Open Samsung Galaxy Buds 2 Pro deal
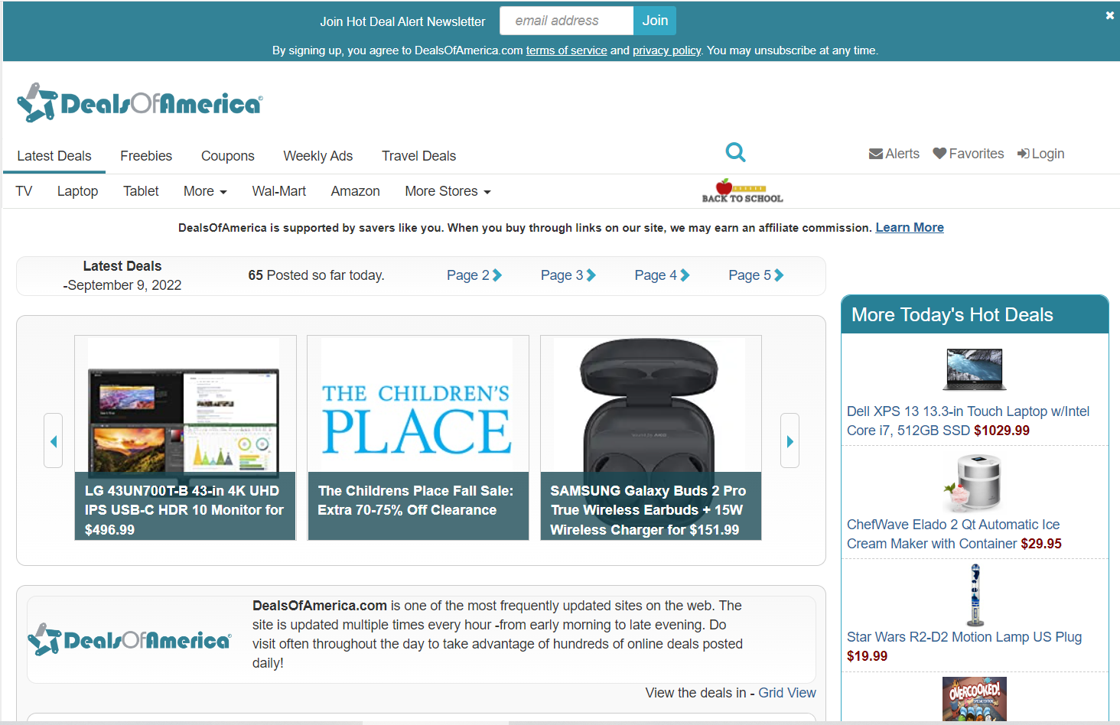The width and height of the screenshot is (1120, 725). 651,437
